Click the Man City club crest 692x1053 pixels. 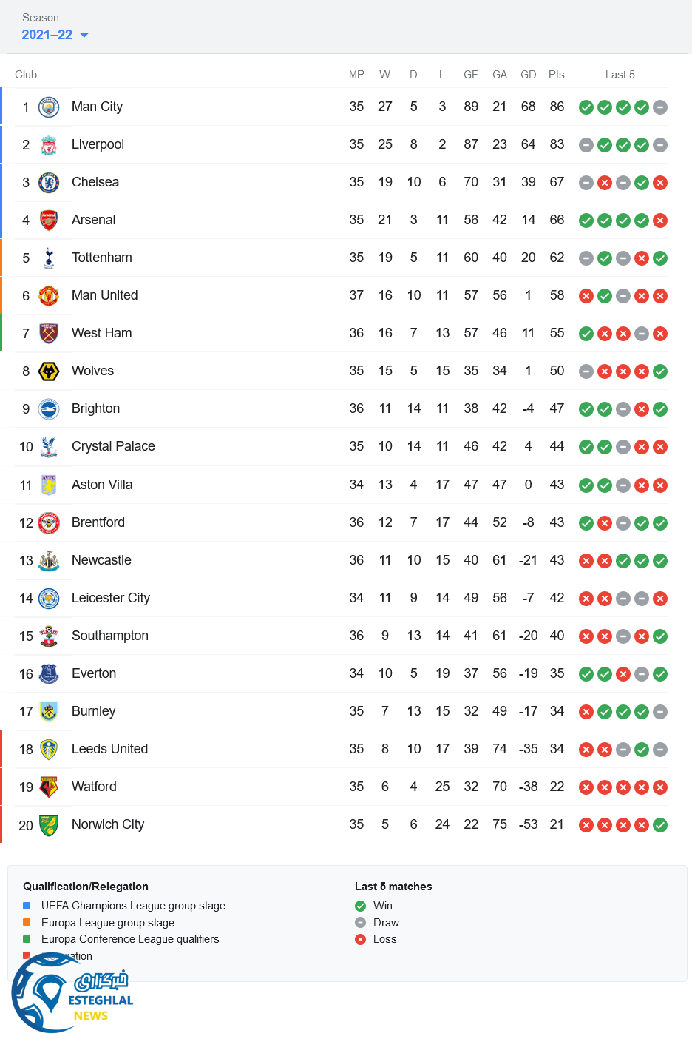[x=49, y=107]
